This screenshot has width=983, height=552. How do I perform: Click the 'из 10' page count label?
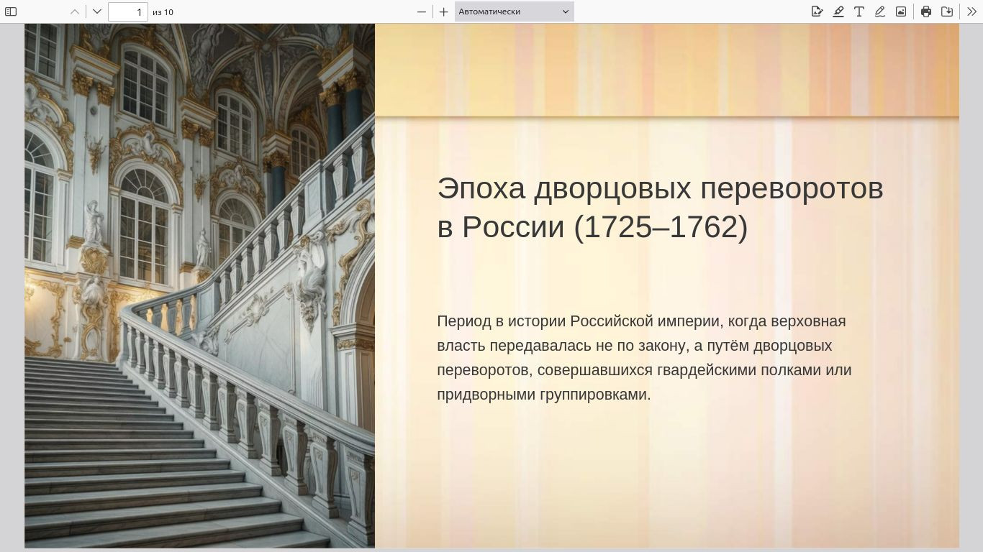click(163, 11)
